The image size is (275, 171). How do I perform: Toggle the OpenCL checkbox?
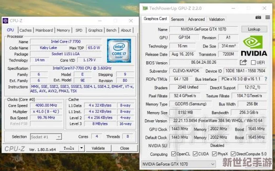click(x=174, y=154)
